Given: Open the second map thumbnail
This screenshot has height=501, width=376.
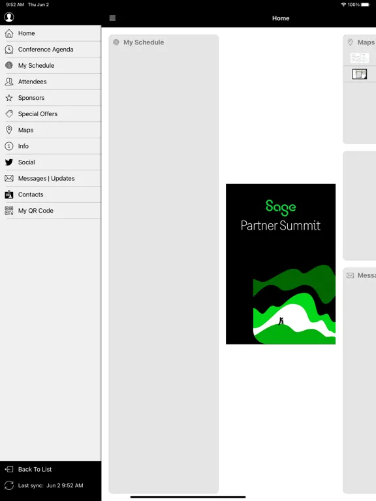Looking at the screenshot, I should click(x=360, y=74).
